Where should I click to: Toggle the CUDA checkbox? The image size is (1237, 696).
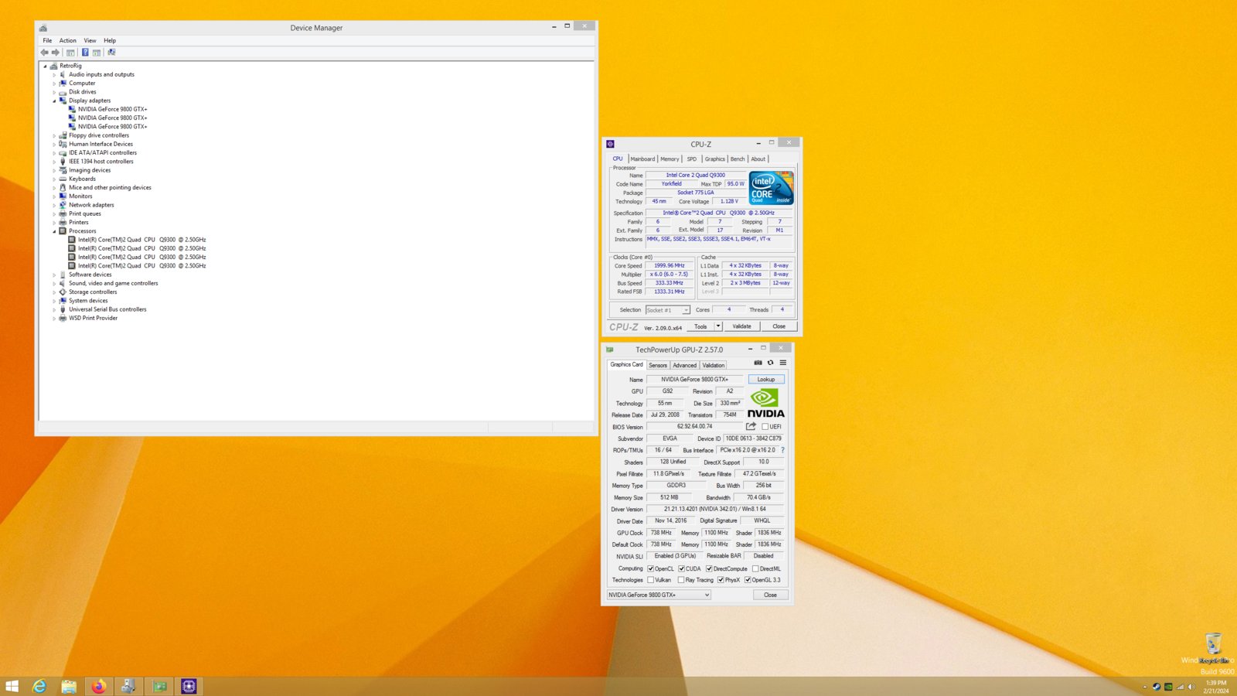(682, 569)
